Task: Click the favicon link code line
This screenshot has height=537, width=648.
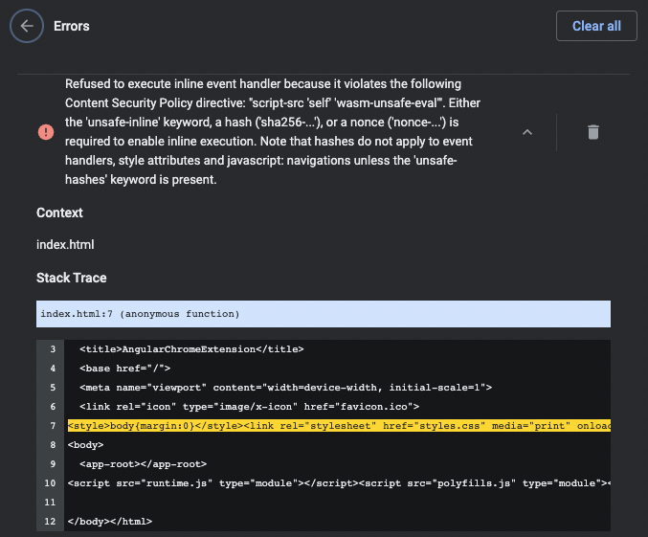Action: tap(249, 407)
